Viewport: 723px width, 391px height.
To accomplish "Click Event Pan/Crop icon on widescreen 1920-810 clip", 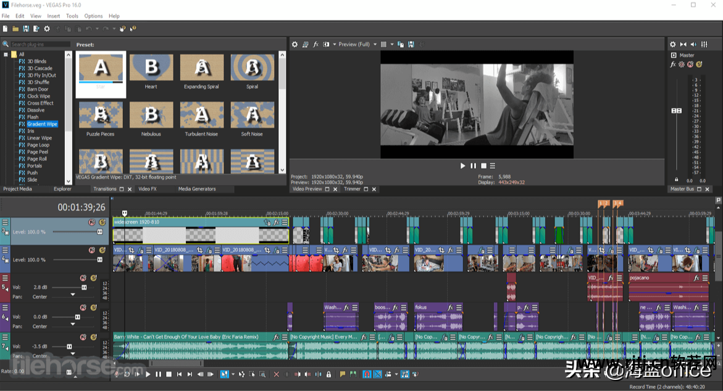I will 267,222.
